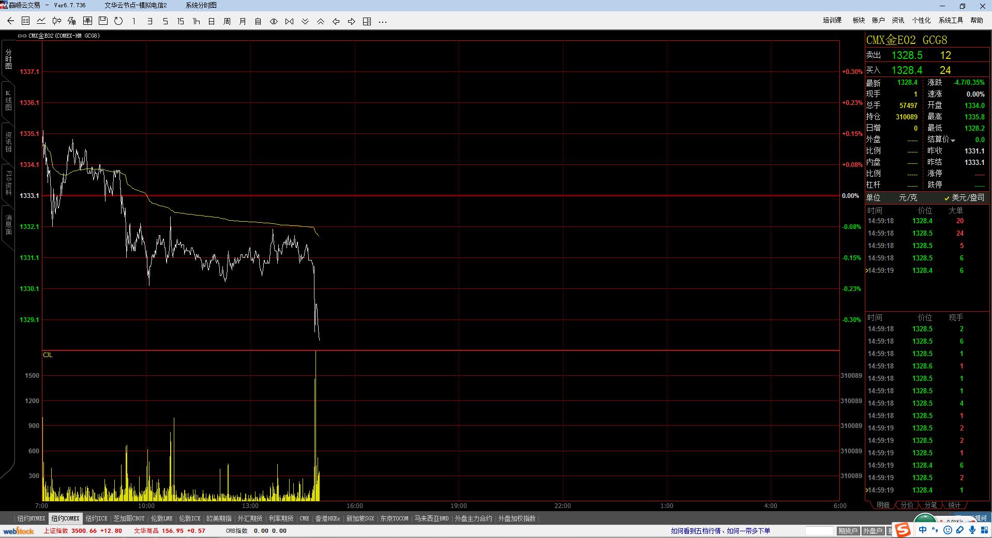Expand the 结算价 dropdown arrow
This screenshot has height=538, width=992.
[x=953, y=141]
